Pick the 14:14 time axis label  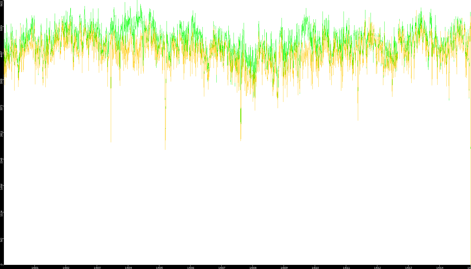click(440, 268)
